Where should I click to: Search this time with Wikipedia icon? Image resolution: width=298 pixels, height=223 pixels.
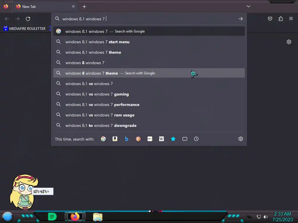(161, 139)
